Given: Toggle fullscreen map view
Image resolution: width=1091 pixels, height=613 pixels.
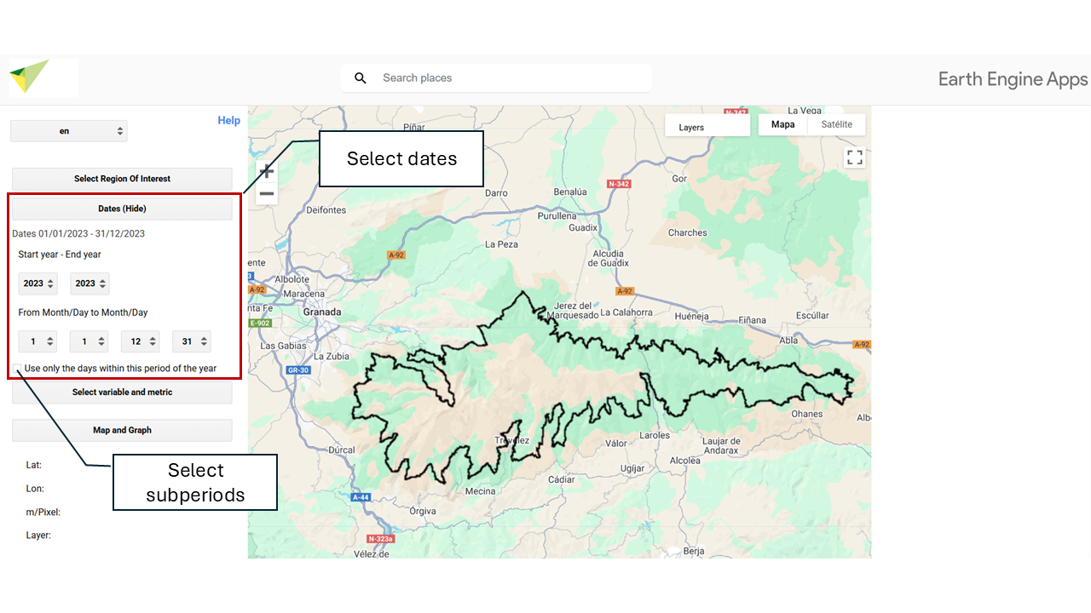Looking at the screenshot, I should click(854, 158).
